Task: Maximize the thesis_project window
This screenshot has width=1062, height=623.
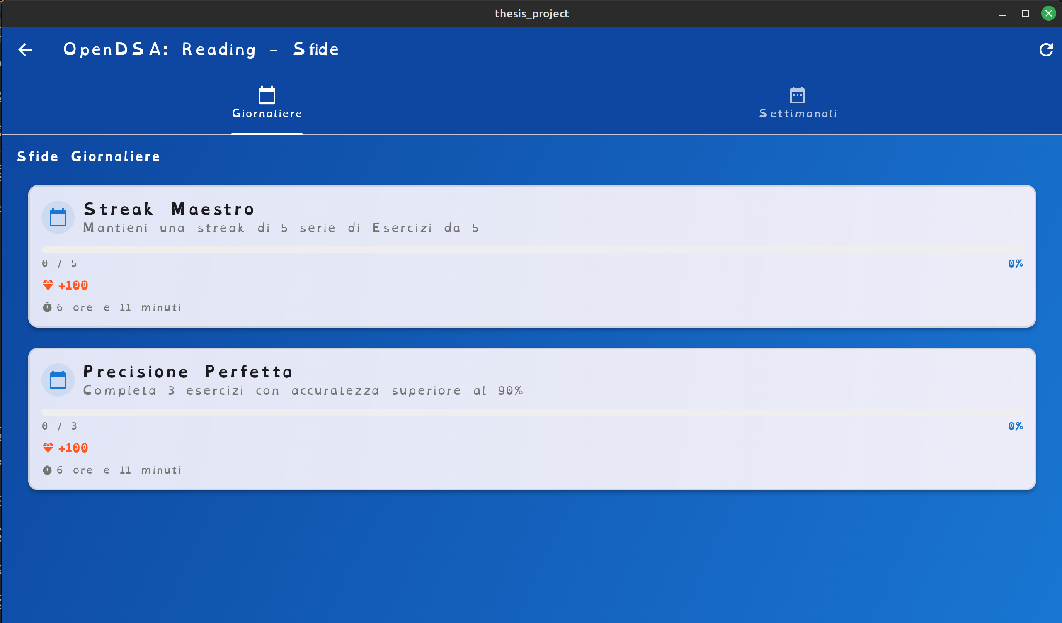Action: [x=1026, y=14]
